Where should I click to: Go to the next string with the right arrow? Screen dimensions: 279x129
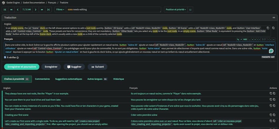coord(36,10)
